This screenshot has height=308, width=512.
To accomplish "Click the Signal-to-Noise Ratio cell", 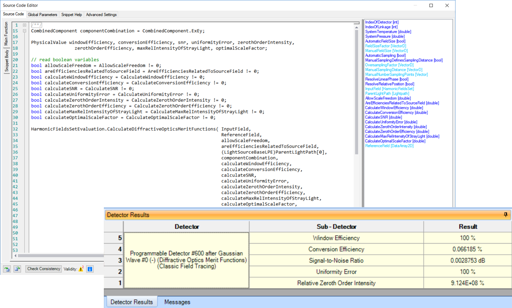I will tap(336, 261).
